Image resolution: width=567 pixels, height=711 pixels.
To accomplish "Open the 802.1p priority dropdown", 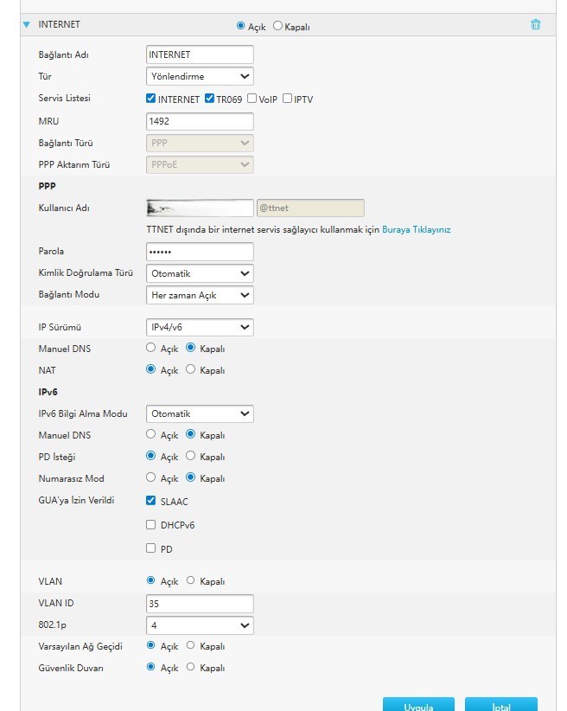I will [x=200, y=625].
